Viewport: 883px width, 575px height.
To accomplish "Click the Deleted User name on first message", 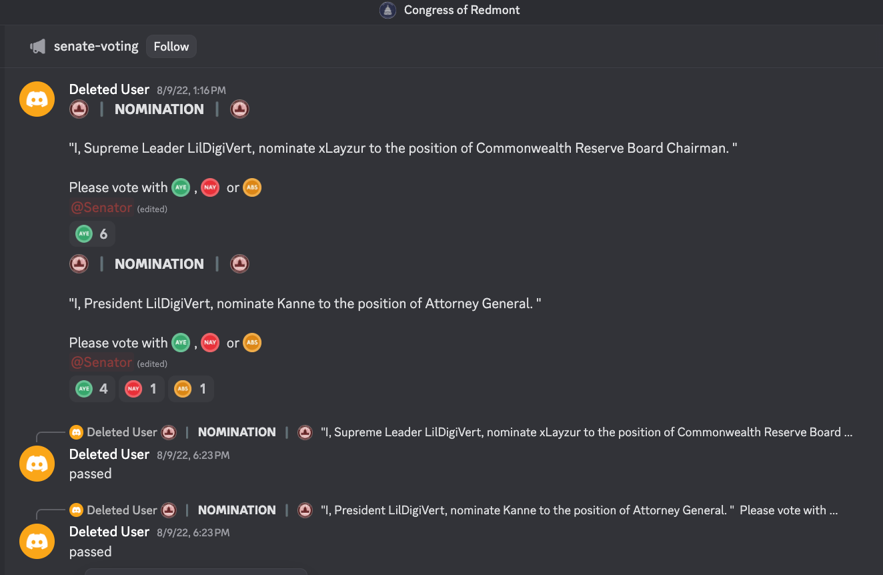I will pyautogui.click(x=109, y=89).
